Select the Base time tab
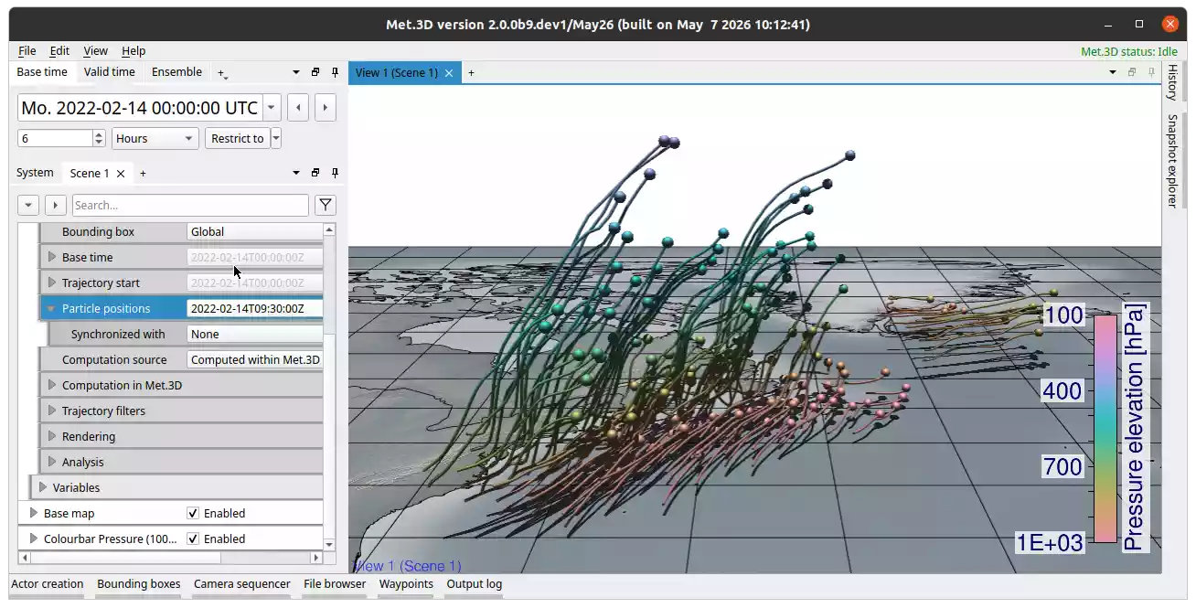This screenshot has height=608, width=1196. pyautogui.click(x=42, y=72)
